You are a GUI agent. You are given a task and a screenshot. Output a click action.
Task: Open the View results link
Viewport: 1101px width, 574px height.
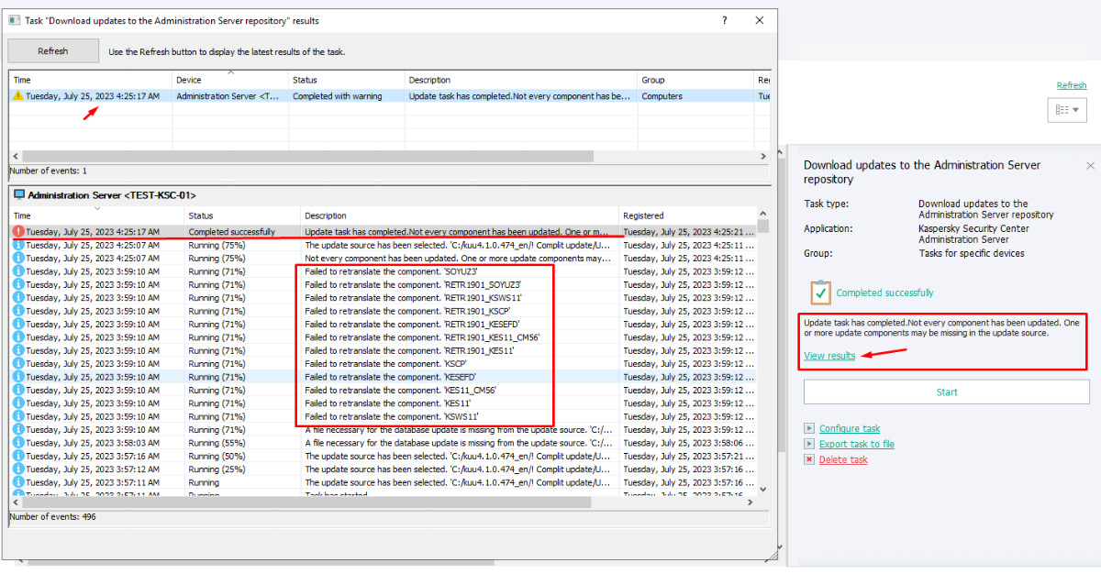829,356
